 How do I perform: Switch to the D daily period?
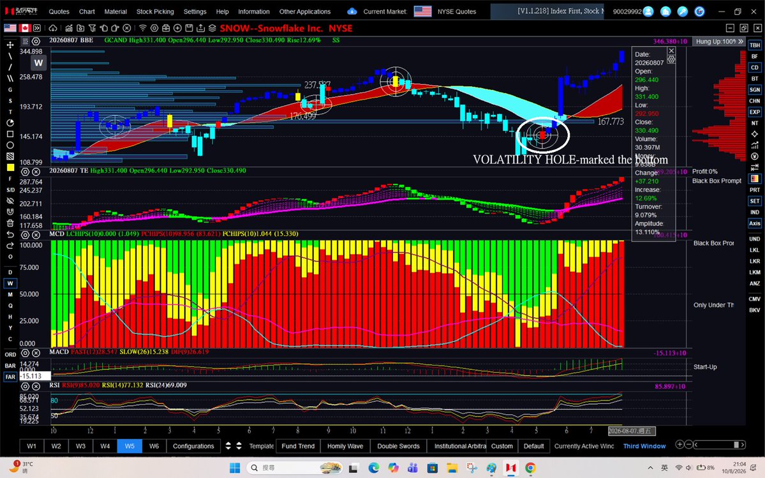tap(10, 272)
